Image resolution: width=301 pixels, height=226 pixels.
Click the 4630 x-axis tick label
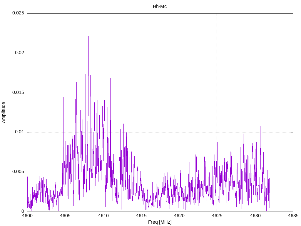click(x=255, y=216)
